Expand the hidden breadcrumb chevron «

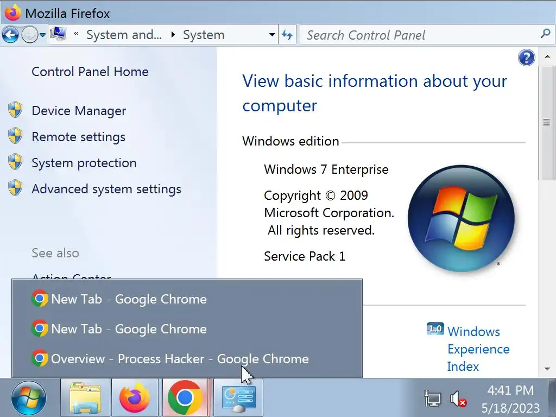[x=76, y=34]
